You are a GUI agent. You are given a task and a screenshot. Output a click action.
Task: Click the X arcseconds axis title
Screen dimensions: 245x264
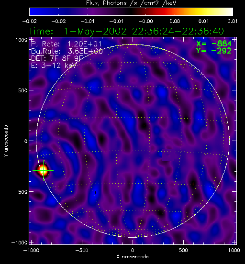(133, 257)
